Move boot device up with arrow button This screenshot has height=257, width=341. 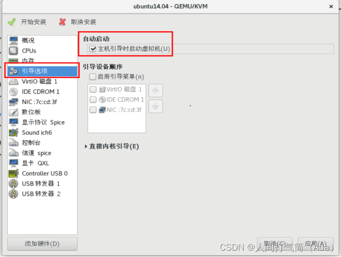click(x=155, y=91)
